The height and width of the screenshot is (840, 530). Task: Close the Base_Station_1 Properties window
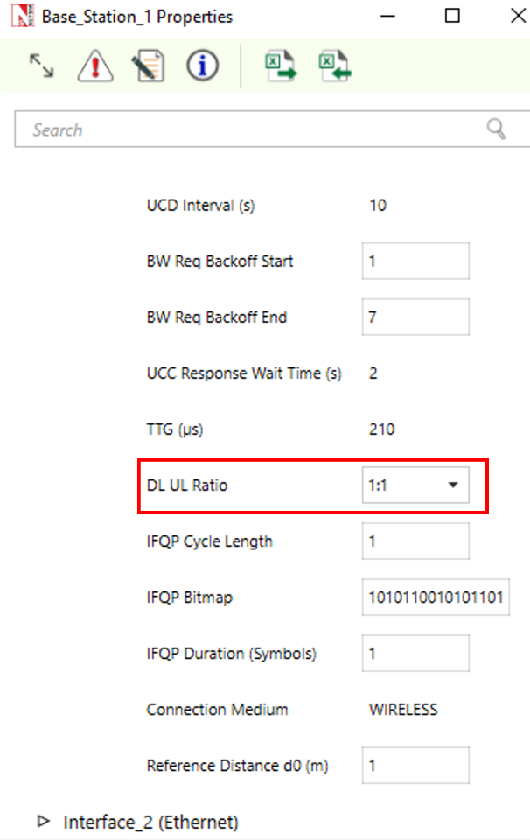(515, 16)
